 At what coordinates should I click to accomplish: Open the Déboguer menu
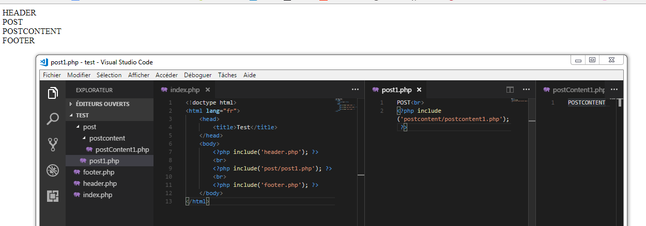(198, 75)
